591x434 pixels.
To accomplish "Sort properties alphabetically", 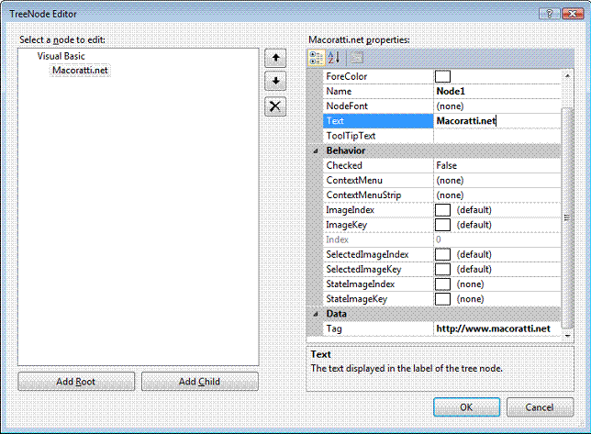I will click(x=334, y=58).
